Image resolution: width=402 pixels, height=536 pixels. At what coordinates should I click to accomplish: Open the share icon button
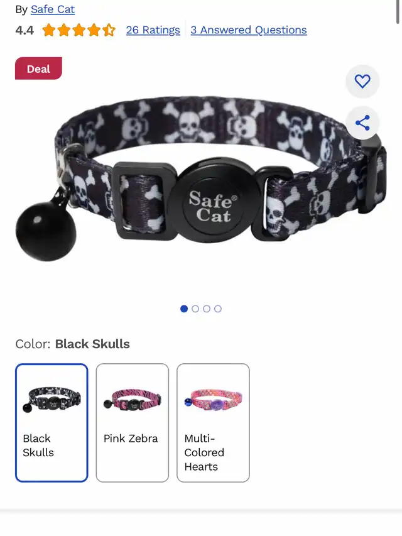362,123
